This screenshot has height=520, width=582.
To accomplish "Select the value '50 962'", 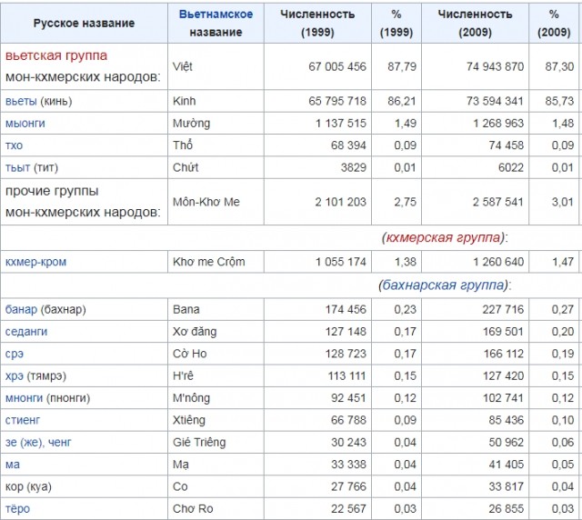I will pos(506,443).
